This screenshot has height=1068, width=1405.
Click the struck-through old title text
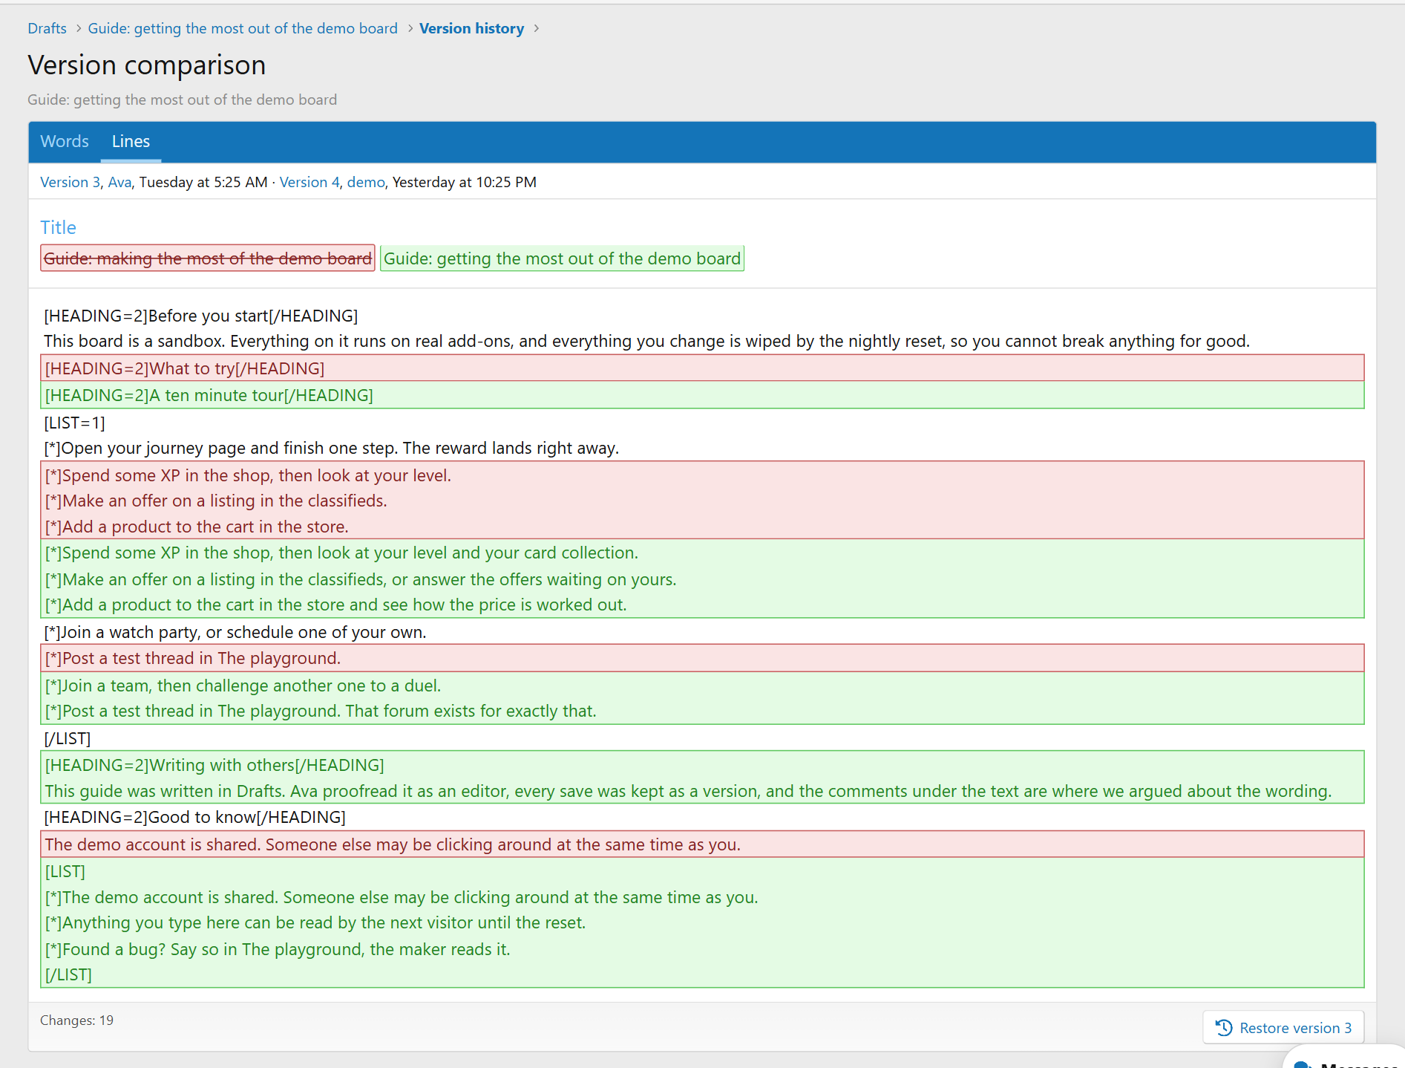(208, 258)
